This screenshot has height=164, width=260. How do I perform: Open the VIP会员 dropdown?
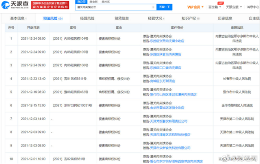[x=195, y=7]
